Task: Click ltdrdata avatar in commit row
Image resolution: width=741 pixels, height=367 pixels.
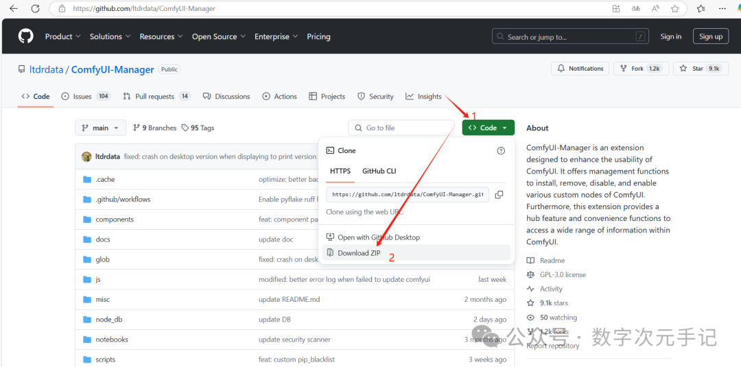Action: click(x=86, y=156)
